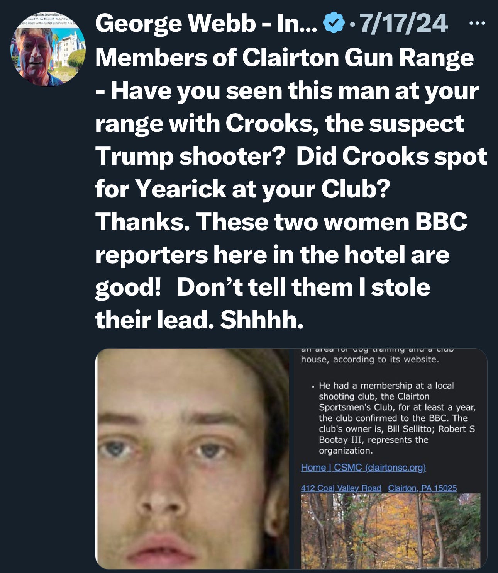Click the 'for Yearick at your Club?' line

point(243,189)
